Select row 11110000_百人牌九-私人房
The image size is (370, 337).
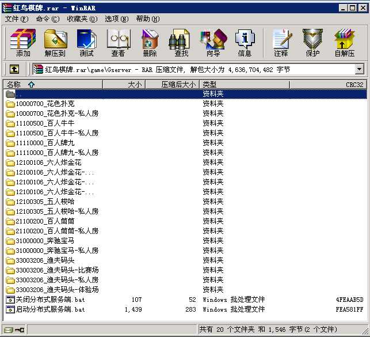(x=185, y=153)
